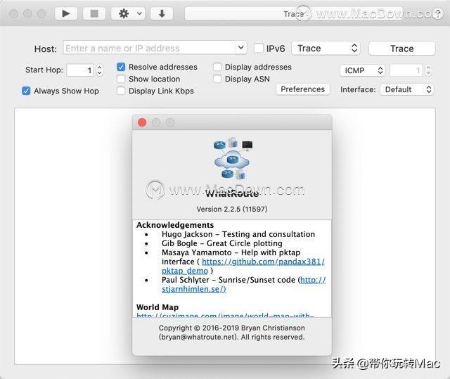
Task: Click the Start Hop number field
Action: 80,70
